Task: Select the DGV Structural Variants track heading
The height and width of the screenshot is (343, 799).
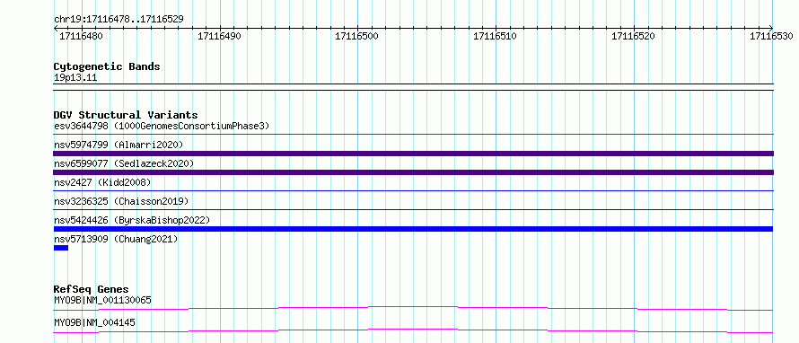Action: (x=126, y=115)
